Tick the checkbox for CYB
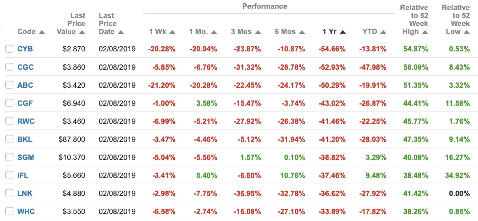 pyautogui.click(x=9, y=49)
